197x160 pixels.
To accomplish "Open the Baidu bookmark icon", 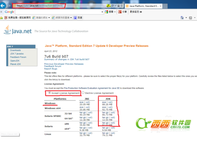I will (x=75, y=18).
